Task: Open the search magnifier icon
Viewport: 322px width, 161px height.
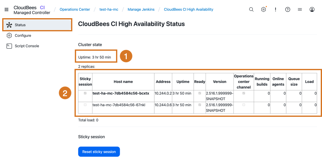Action: (251, 9)
